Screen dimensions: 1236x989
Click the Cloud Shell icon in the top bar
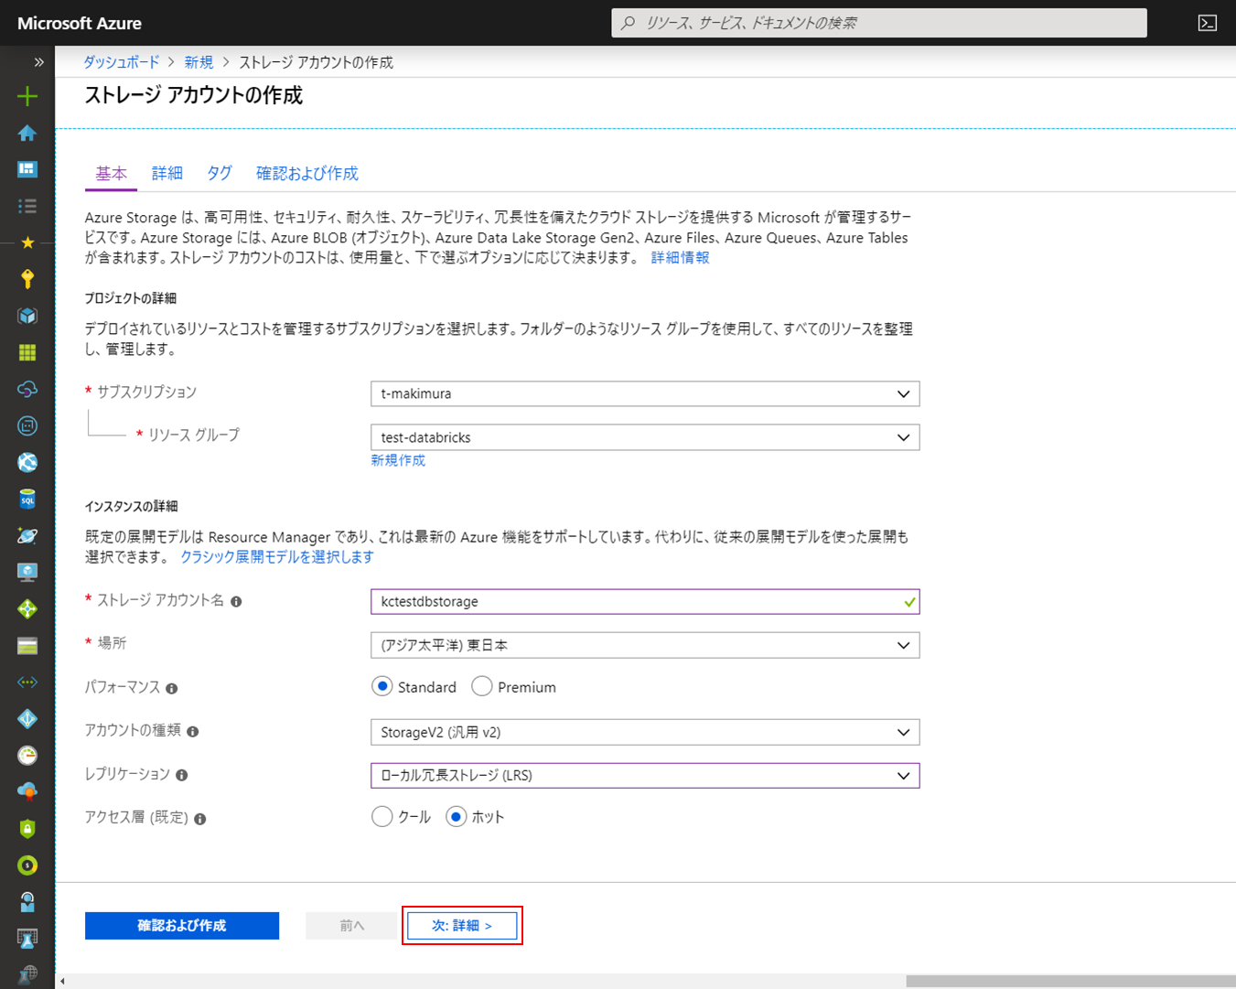pyautogui.click(x=1207, y=22)
